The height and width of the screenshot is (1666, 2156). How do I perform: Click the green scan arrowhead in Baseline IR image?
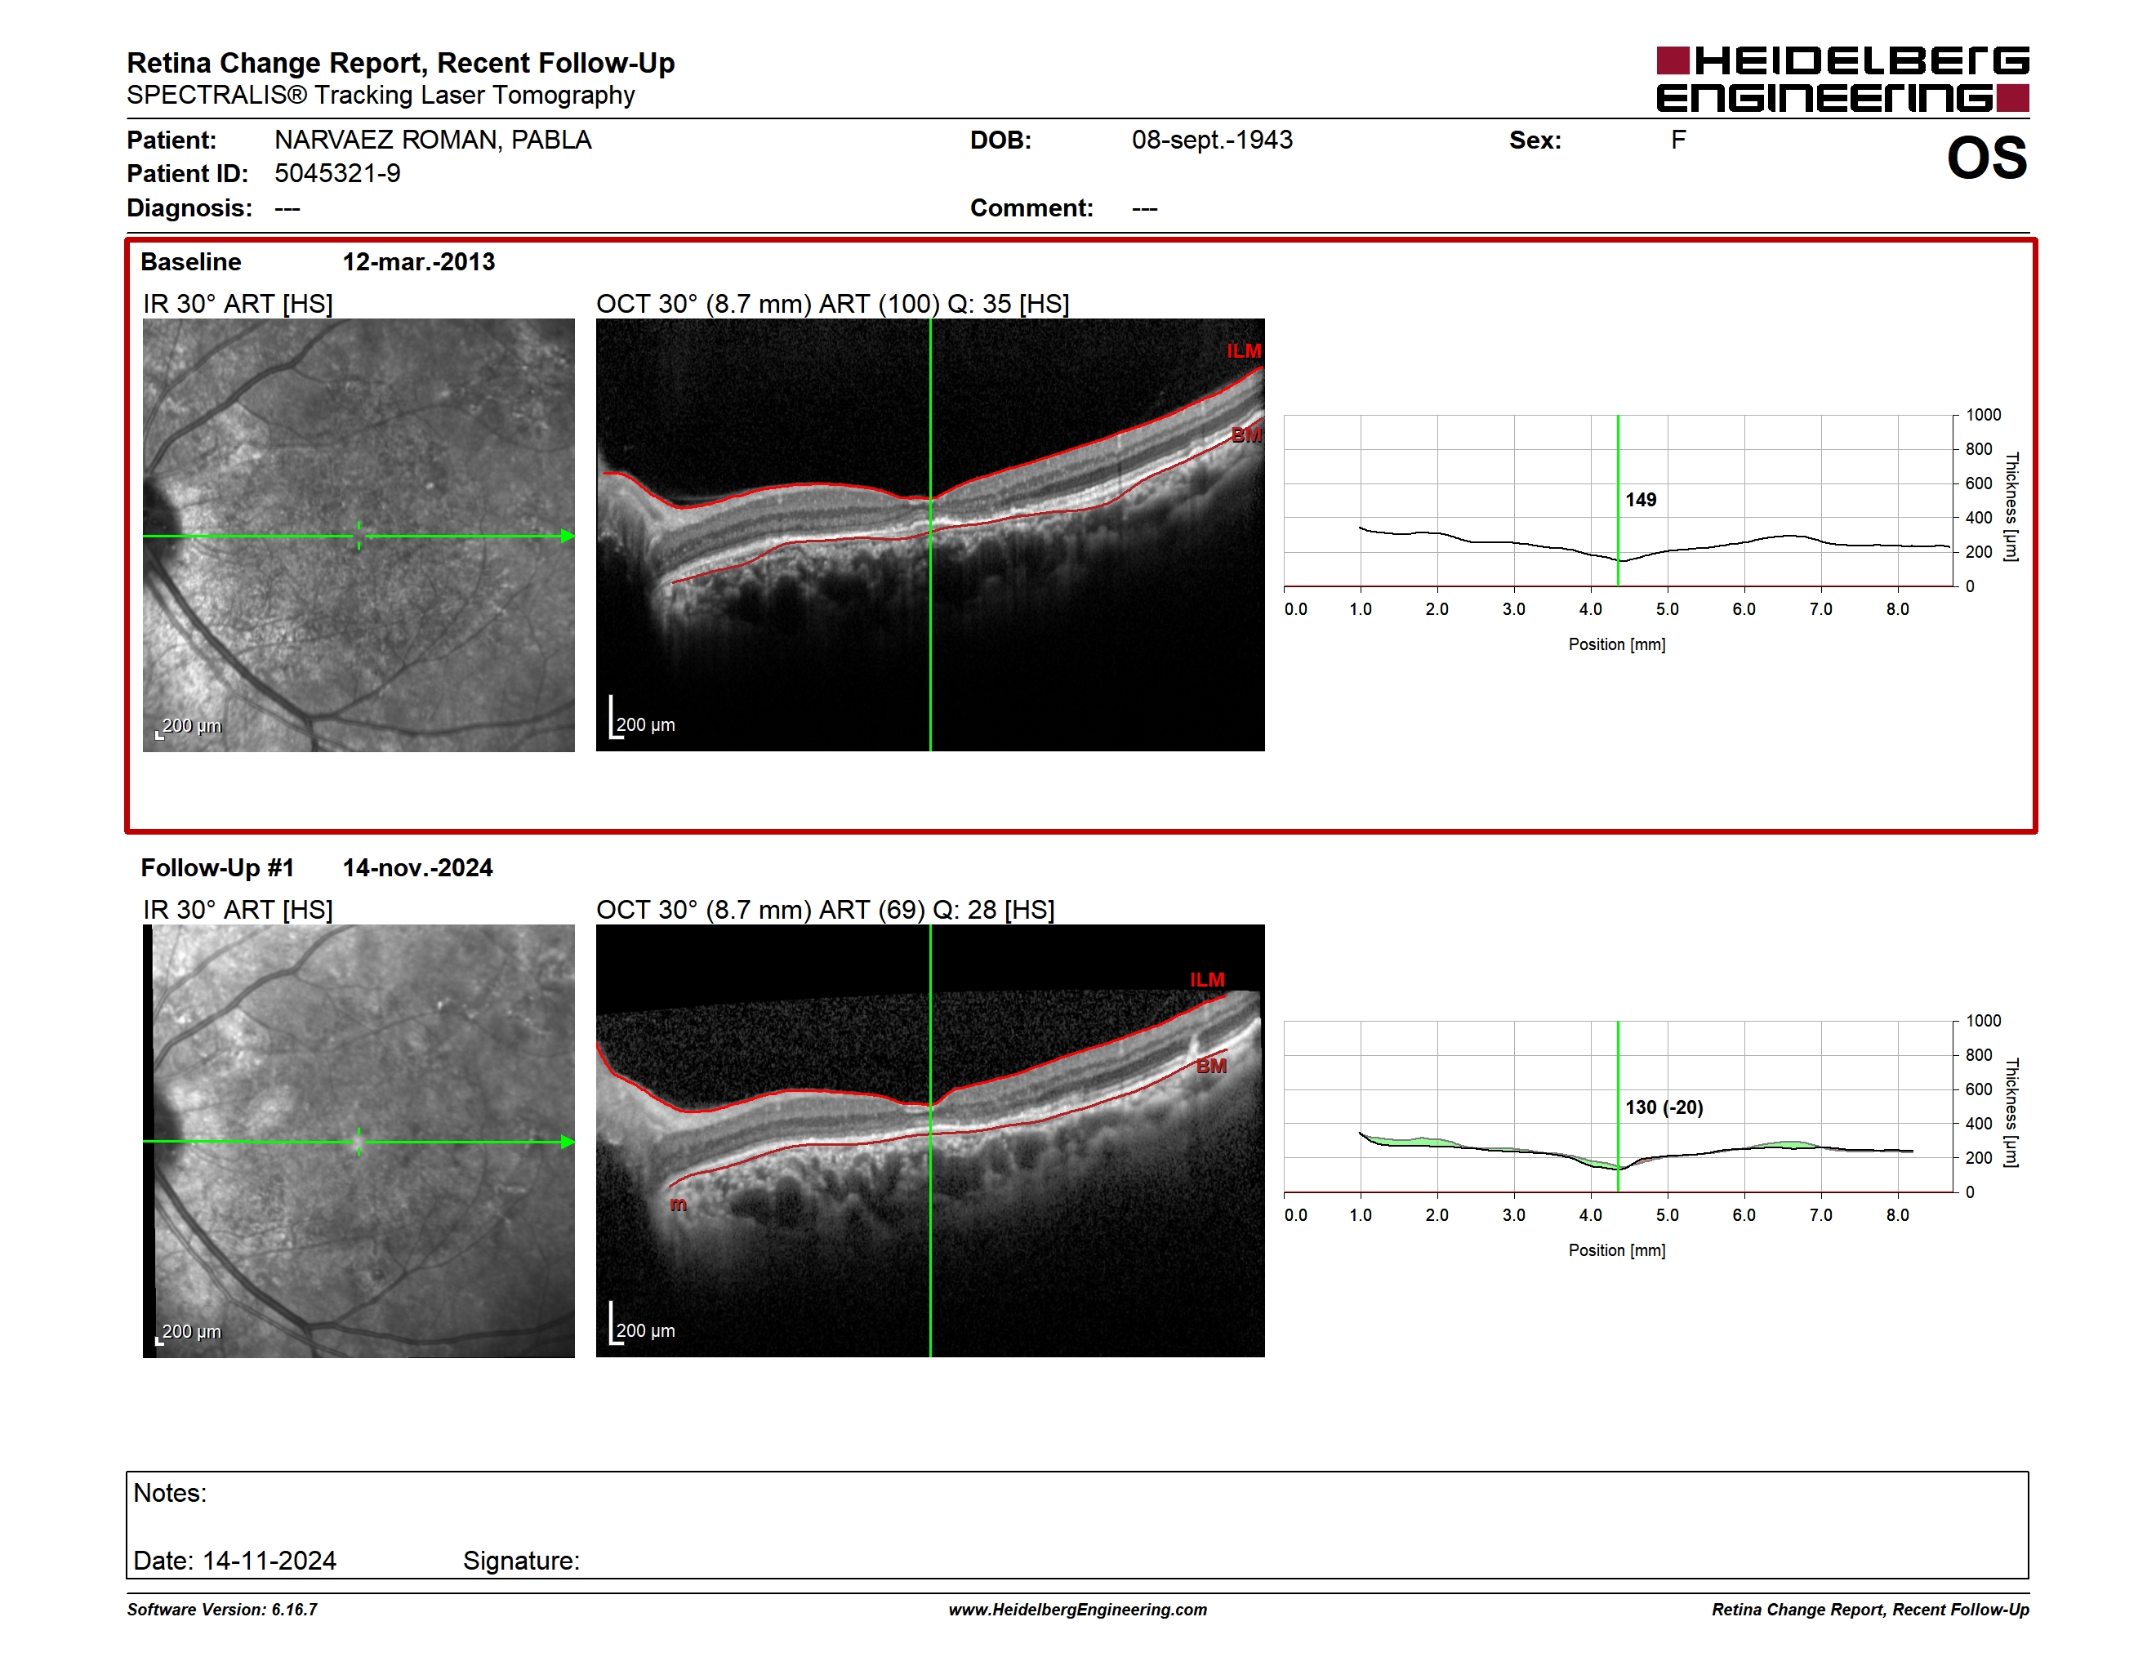tap(568, 536)
